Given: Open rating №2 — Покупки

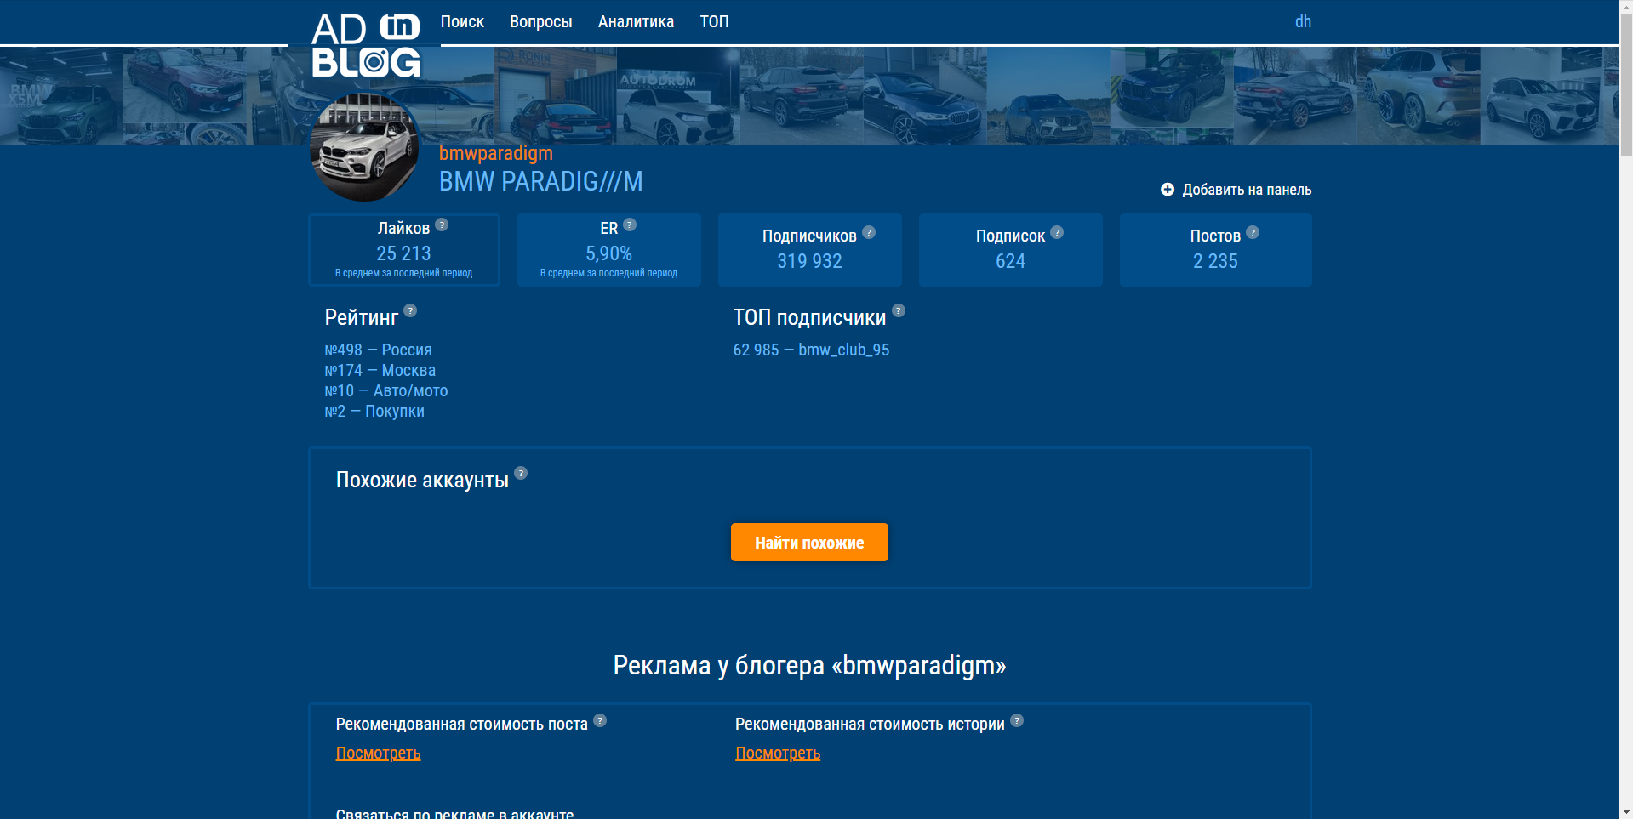Looking at the screenshot, I should [374, 412].
